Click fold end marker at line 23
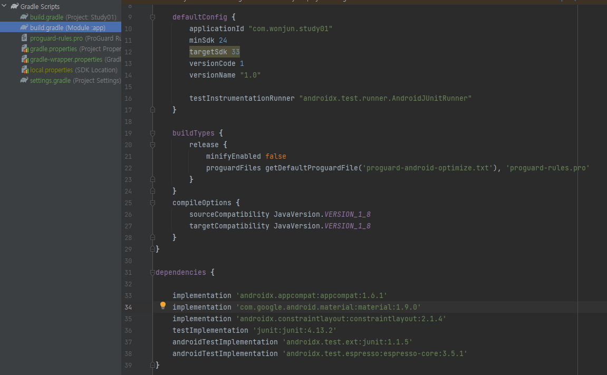The image size is (607, 375). pyautogui.click(x=152, y=179)
